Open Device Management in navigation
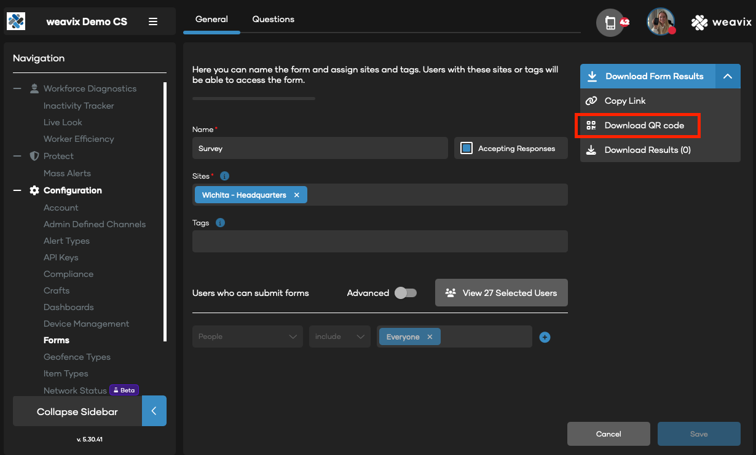756x455 pixels. point(87,324)
